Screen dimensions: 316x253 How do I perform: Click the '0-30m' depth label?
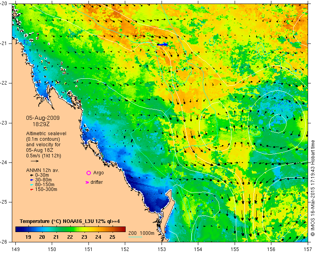[x=42, y=175]
